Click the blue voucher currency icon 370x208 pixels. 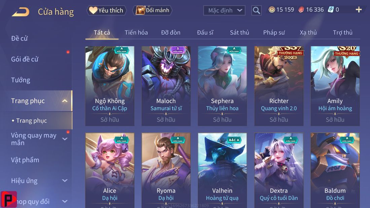pos(331,10)
